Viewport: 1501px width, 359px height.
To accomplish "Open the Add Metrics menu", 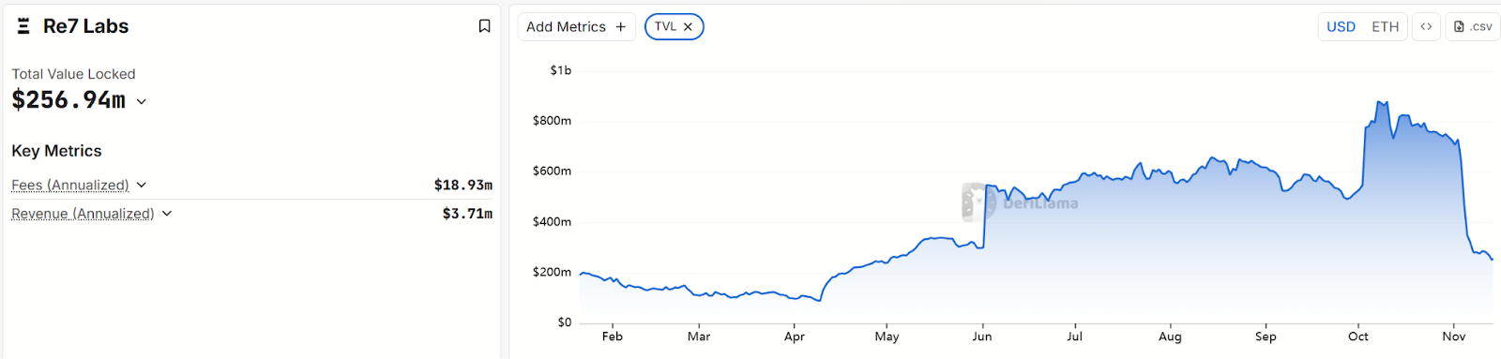I will pos(576,27).
